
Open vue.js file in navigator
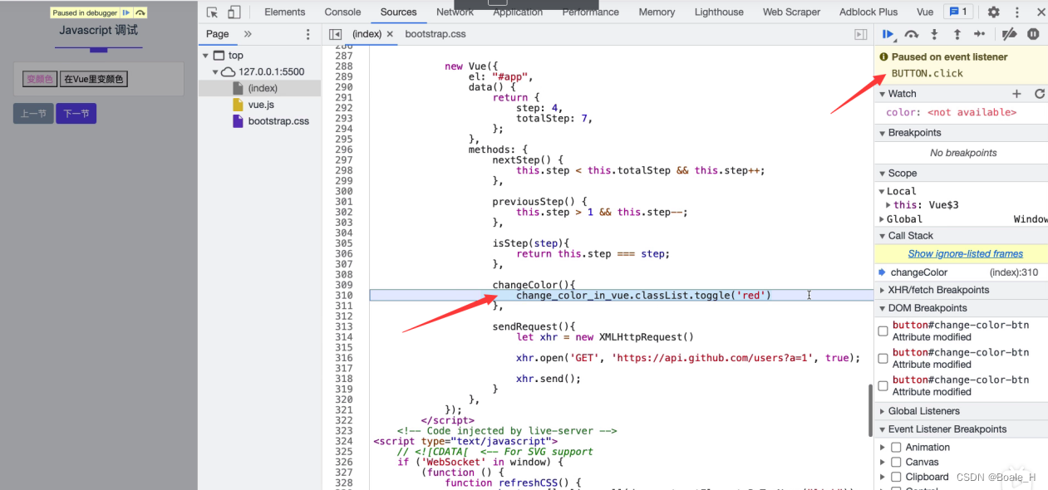coord(261,105)
